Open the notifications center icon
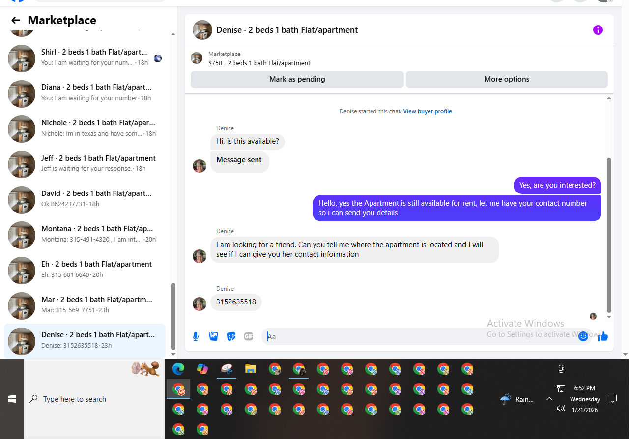Screen dimensions: 629x439 pos(613,398)
